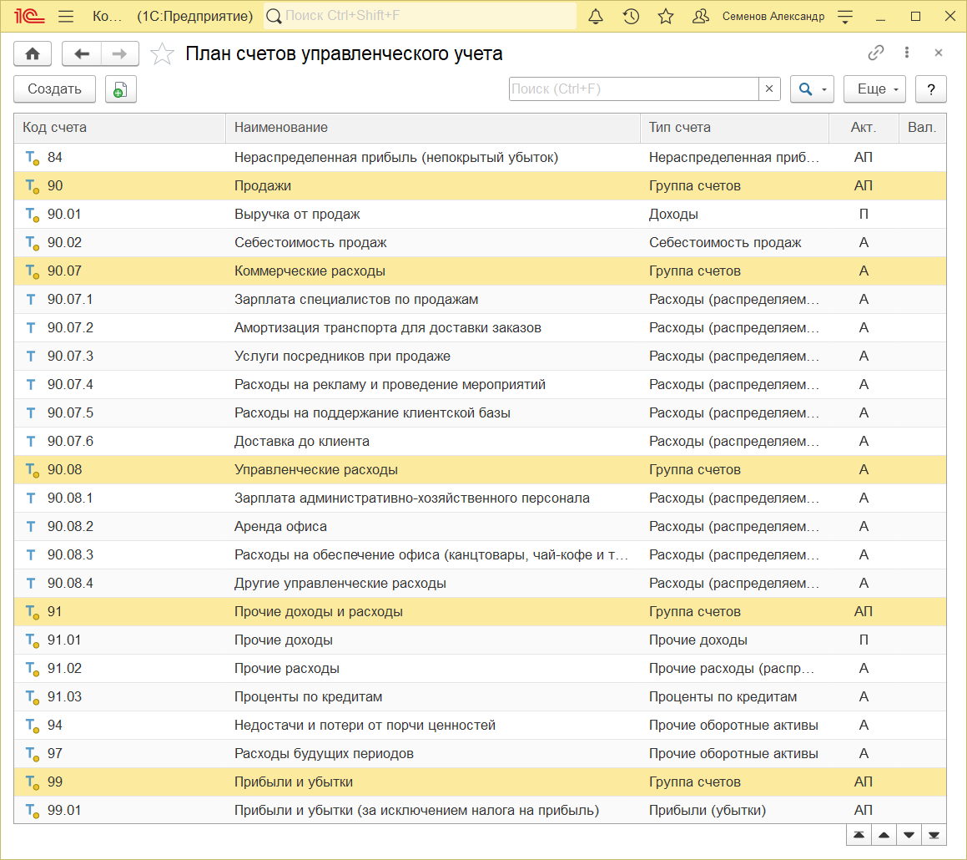Select account 90.01 Выручка от продаж

point(480,215)
